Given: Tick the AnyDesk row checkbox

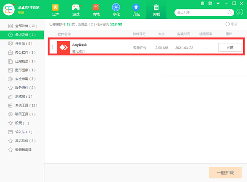Looking at the screenshot, I should (x=51, y=47).
